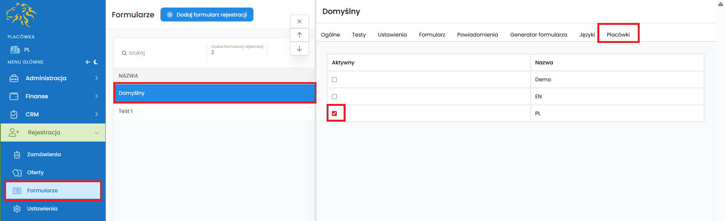Image resolution: width=725 pixels, height=221 pixels.
Task: Click the Ustawienia gear icon in sidebar
Action: pos(17,209)
